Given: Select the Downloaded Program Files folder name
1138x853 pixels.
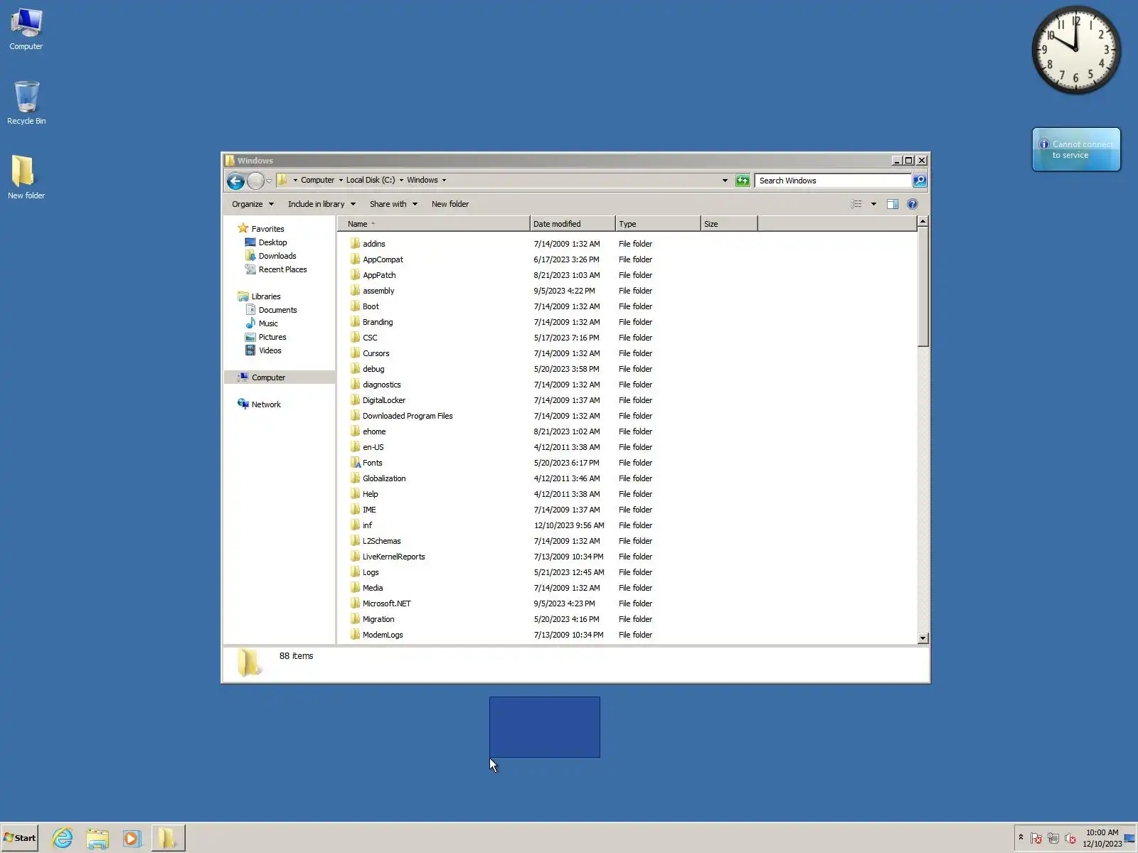Looking at the screenshot, I should click(408, 416).
